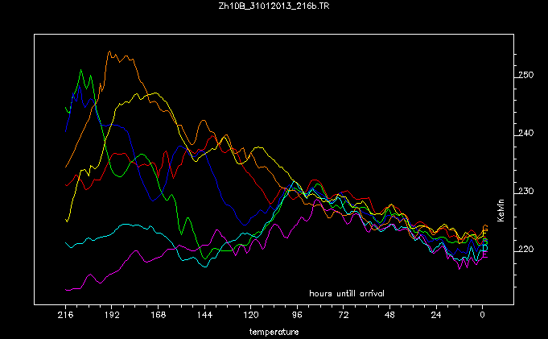Click the x-axis tick label 168
Screen dimensions: 548x339
(x=158, y=315)
